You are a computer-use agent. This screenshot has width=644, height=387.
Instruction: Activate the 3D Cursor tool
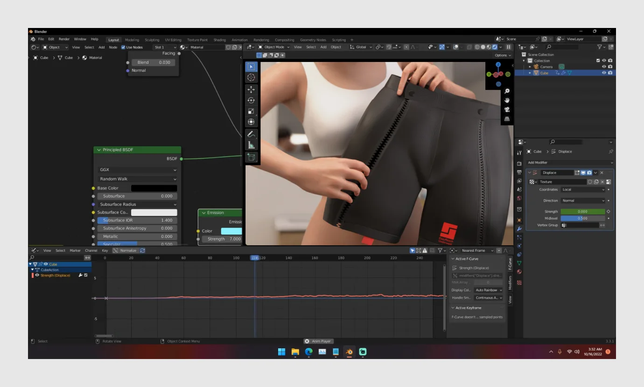coord(251,77)
